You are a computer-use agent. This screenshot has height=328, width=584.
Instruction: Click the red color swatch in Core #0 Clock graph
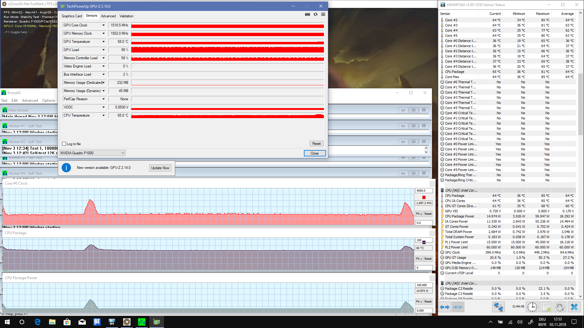coord(424,197)
